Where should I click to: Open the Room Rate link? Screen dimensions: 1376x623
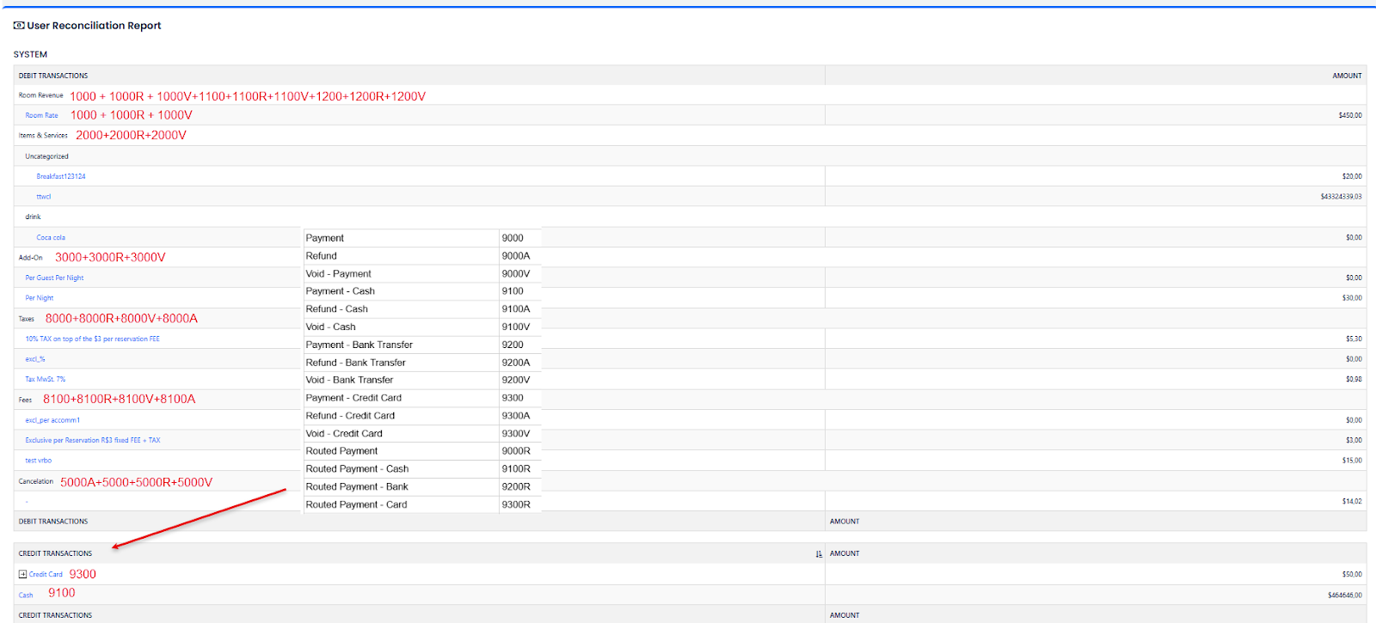click(x=41, y=115)
